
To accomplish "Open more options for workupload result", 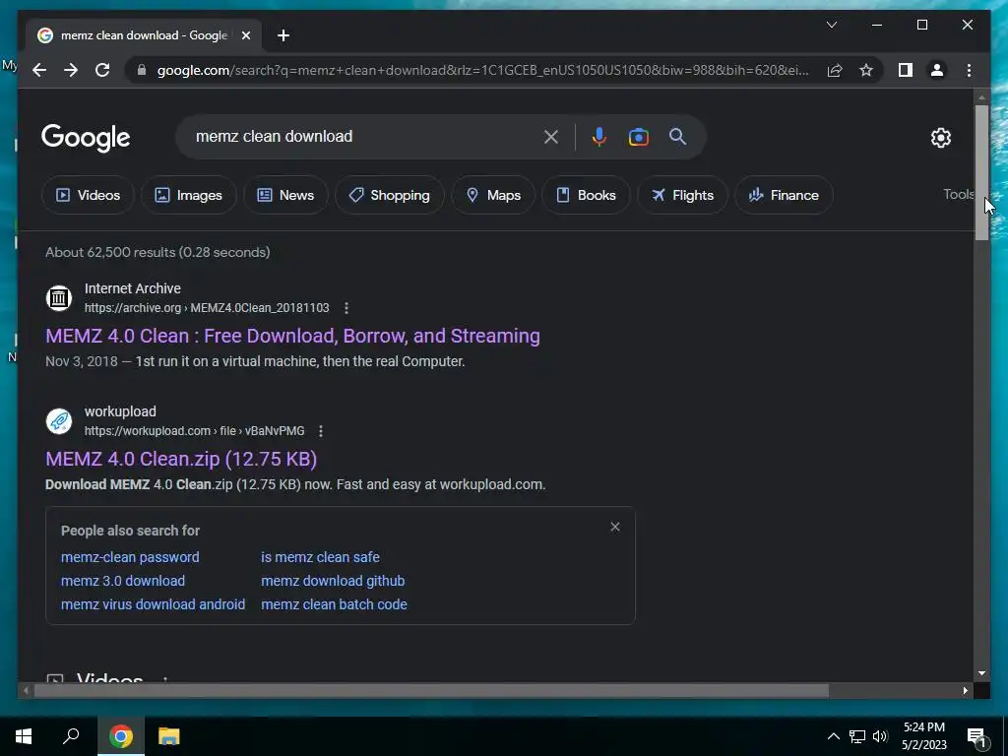I will point(321,431).
